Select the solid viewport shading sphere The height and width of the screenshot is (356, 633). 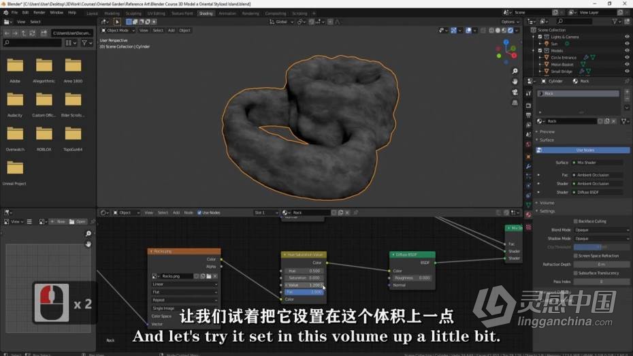pyautogui.click(x=498, y=30)
